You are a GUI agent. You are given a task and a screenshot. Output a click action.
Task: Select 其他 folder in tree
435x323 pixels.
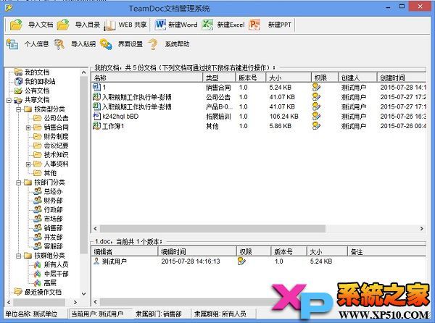tap(50, 173)
